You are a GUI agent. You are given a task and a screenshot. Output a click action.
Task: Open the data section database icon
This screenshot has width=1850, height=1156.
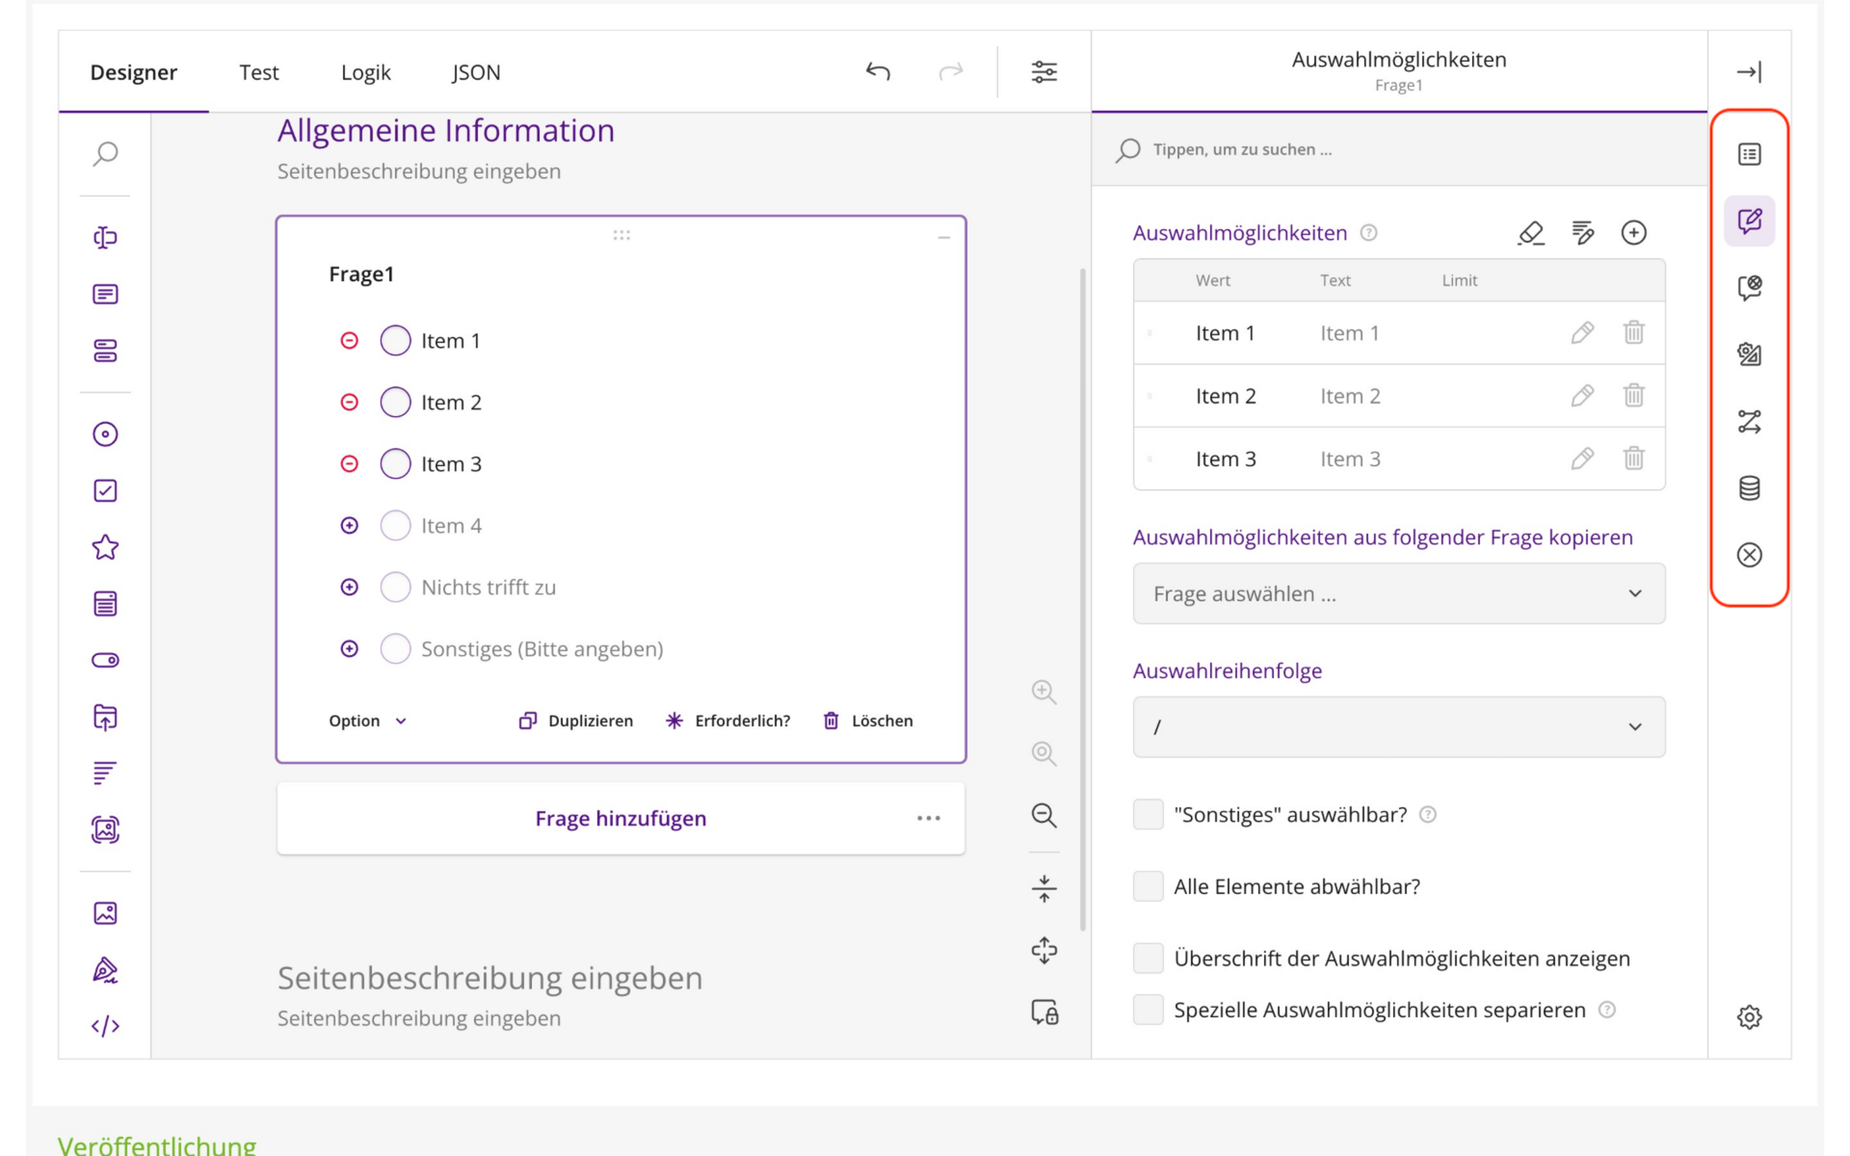point(1749,488)
